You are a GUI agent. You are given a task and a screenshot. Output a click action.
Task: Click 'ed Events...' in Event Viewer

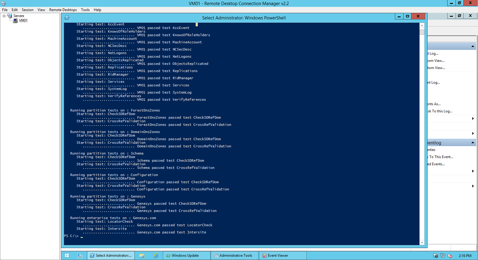pyautogui.click(x=436, y=164)
